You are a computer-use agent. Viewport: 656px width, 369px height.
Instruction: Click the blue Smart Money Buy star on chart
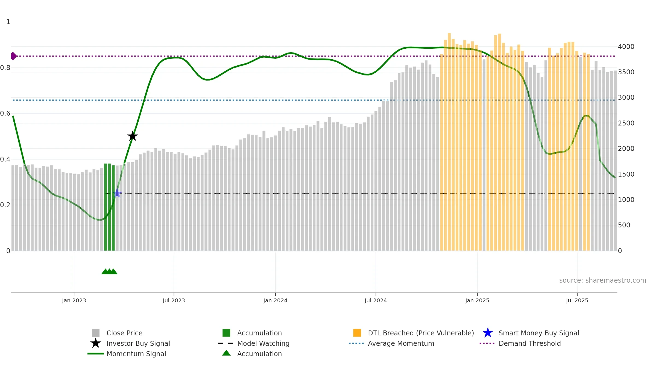tap(117, 193)
